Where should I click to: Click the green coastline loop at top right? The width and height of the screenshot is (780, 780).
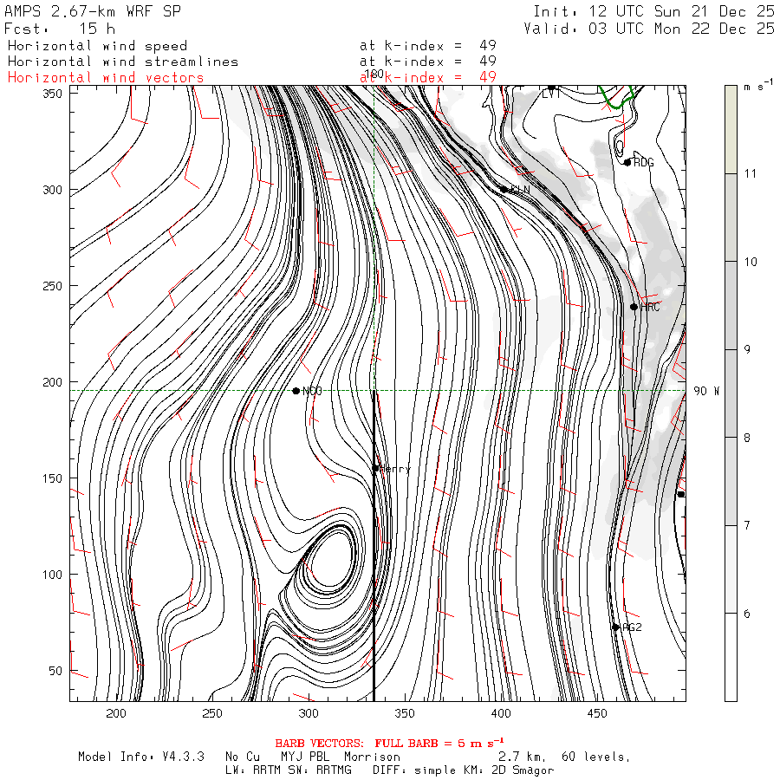point(616,97)
